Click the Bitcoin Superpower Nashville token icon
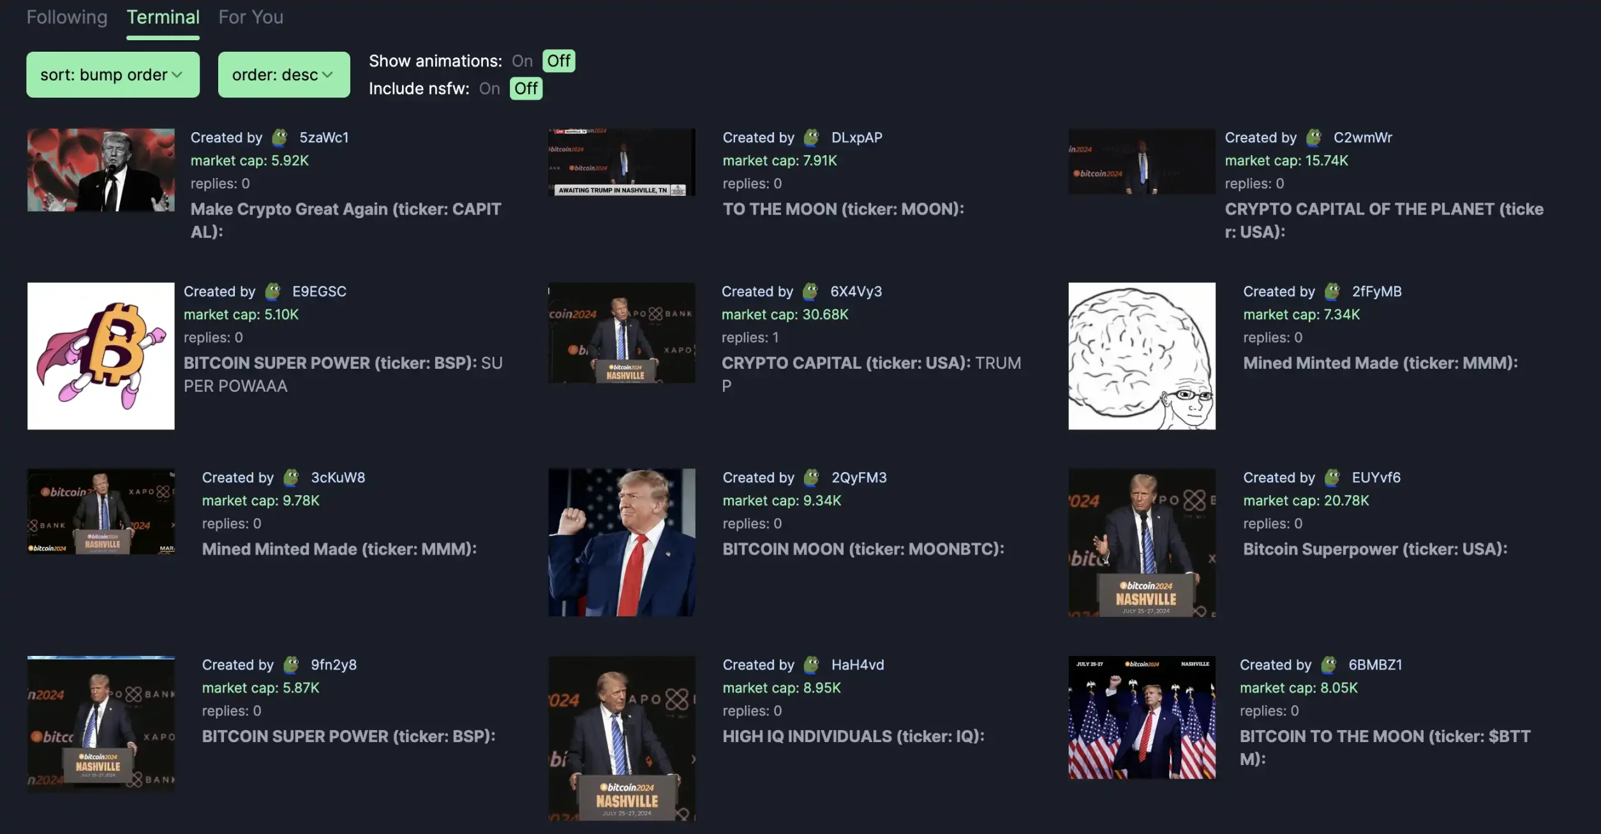 1142,542
